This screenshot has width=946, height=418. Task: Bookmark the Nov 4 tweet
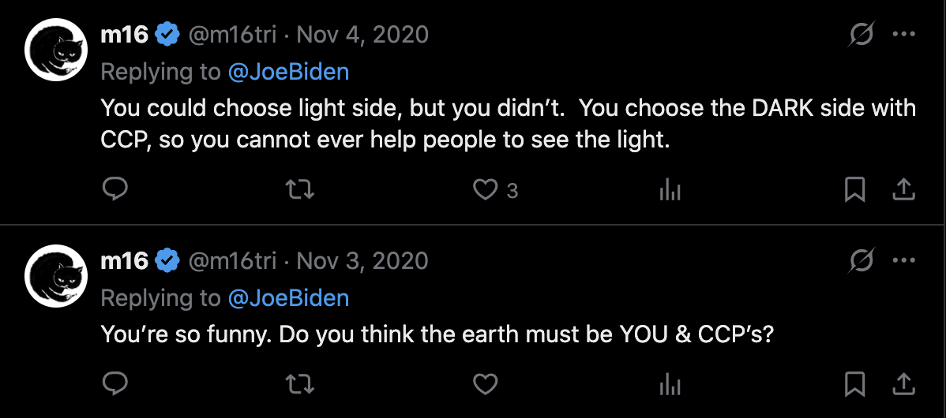pos(854,189)
